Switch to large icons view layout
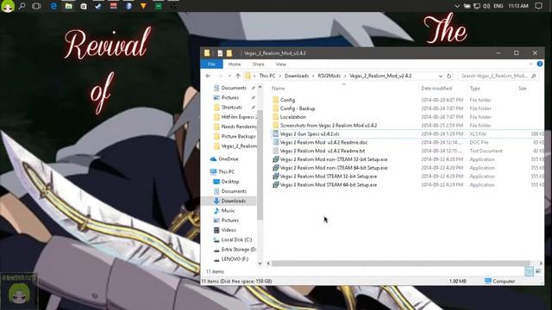 [538, 271]
